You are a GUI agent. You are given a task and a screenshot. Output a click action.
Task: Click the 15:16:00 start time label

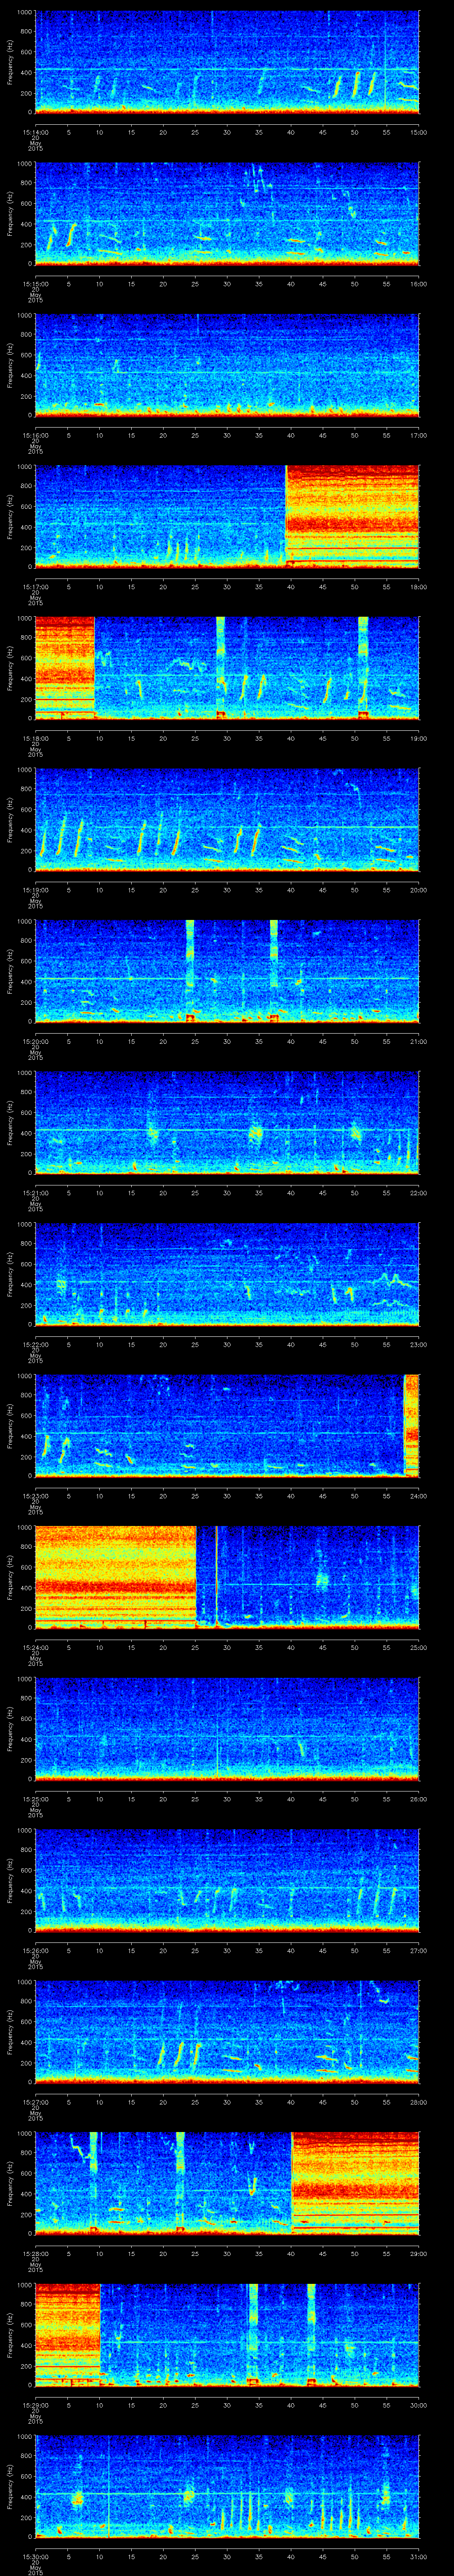(x=36, y=435)
